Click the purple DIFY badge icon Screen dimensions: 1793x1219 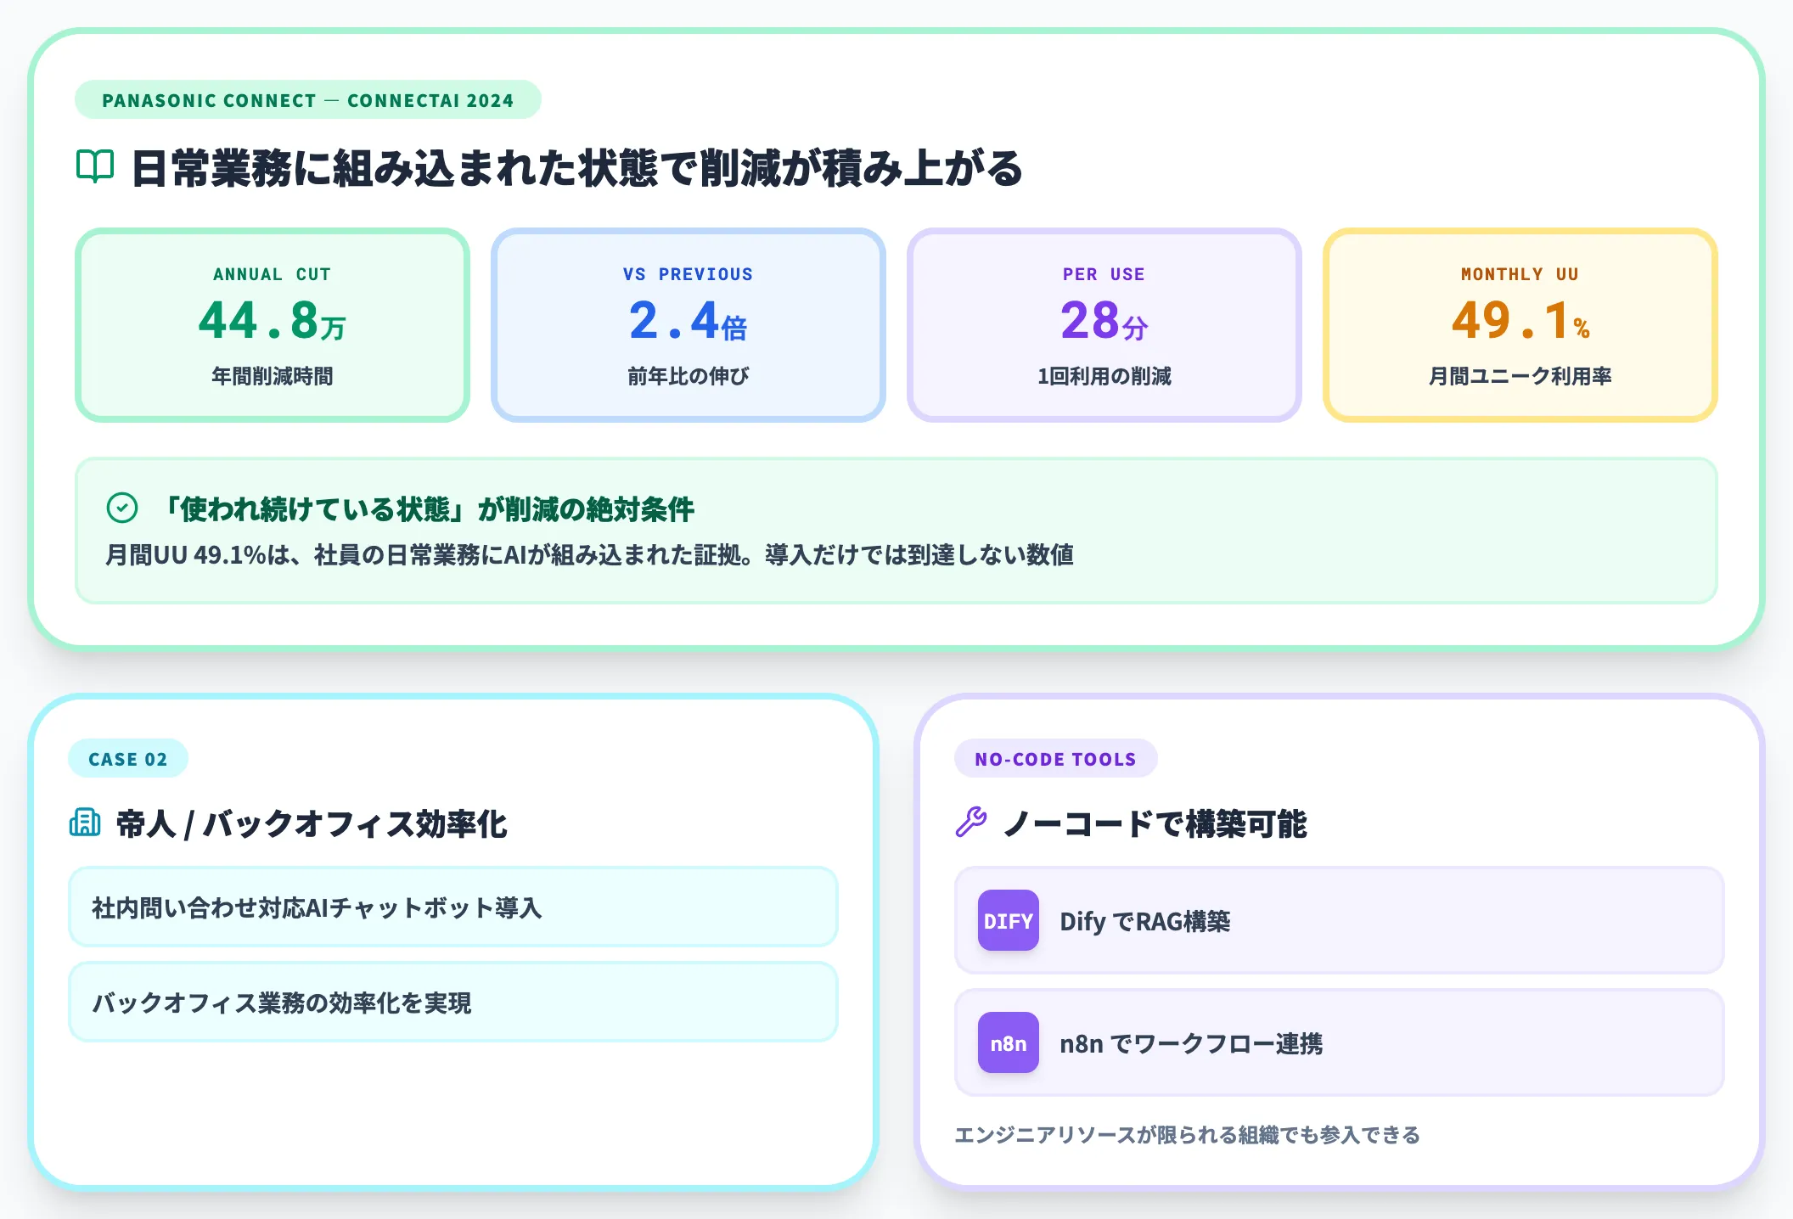tap(1009, 920)
